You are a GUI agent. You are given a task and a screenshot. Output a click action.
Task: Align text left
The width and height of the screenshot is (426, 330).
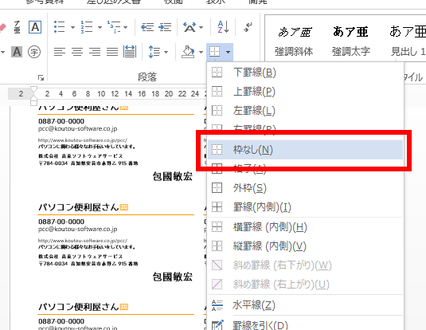pyautogui.click(x=60, y=52)
